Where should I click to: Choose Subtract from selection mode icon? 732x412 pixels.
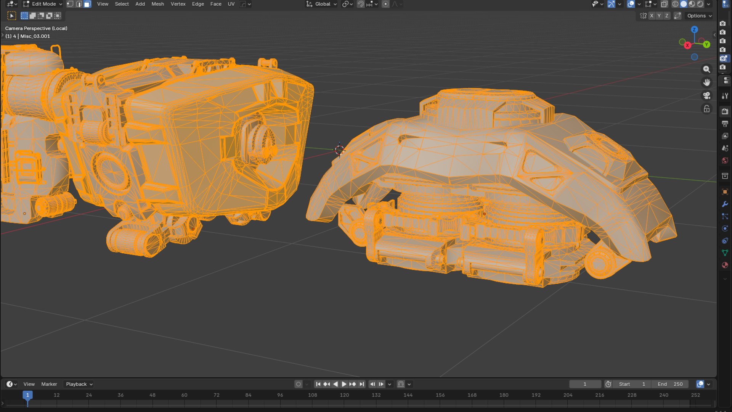(41, 16)
